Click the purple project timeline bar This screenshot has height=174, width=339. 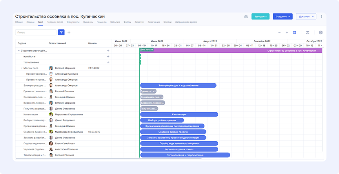point(235,50)
